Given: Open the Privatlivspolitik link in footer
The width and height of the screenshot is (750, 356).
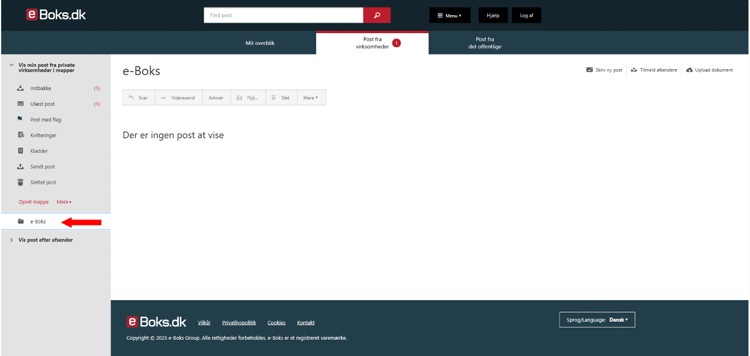Looking at the screenshot, I should (239, 322).
